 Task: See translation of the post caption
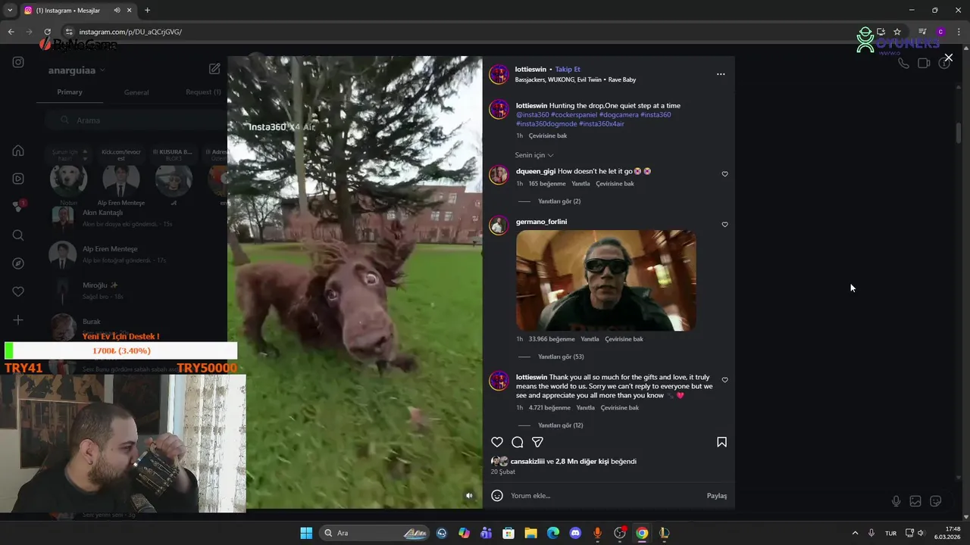[548, 136]
